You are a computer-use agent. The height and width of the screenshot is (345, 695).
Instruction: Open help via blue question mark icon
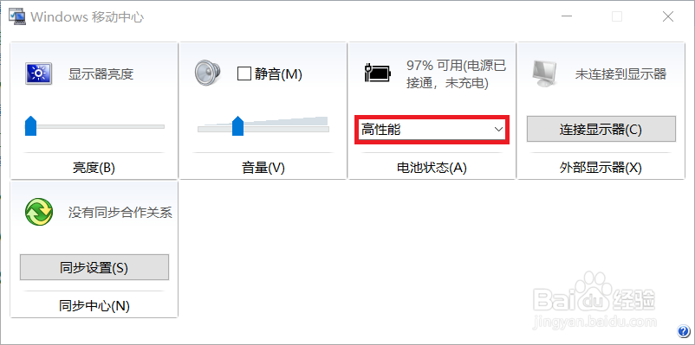[682, 330]
